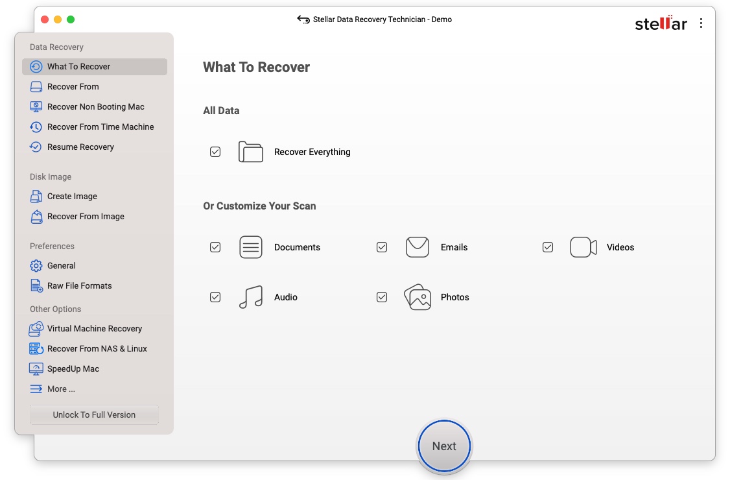The image size is (730, 480).
Task: Click the SpeedUp Mac monitor icon
Action: pos(36,368)
